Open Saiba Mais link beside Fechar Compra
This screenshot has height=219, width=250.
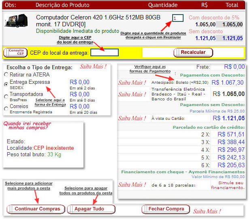(207, 211)
